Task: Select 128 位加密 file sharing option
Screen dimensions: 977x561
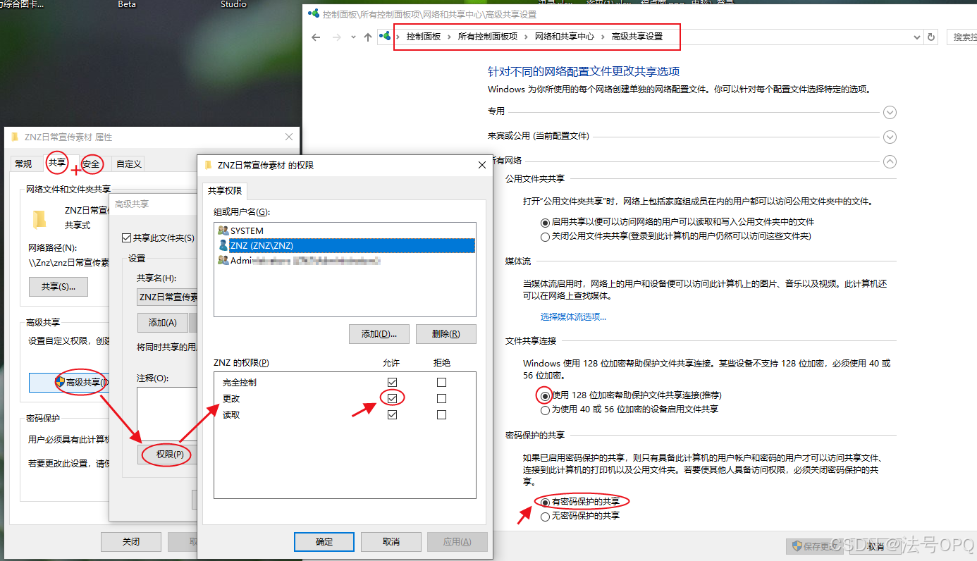Action: coord(545,395)
